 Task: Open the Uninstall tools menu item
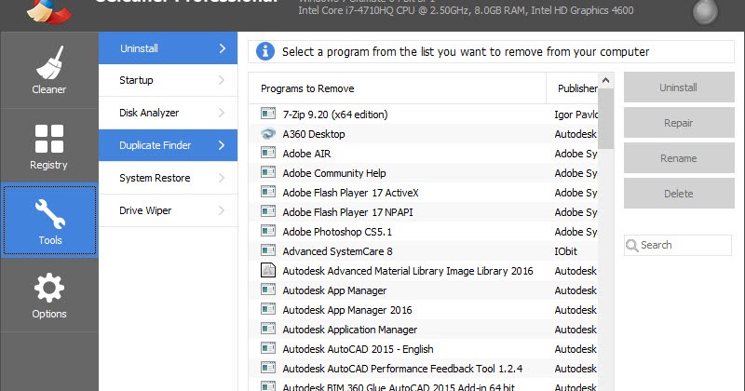169,48
